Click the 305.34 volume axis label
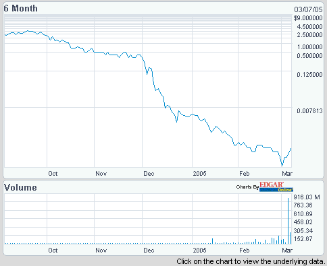 303,231
